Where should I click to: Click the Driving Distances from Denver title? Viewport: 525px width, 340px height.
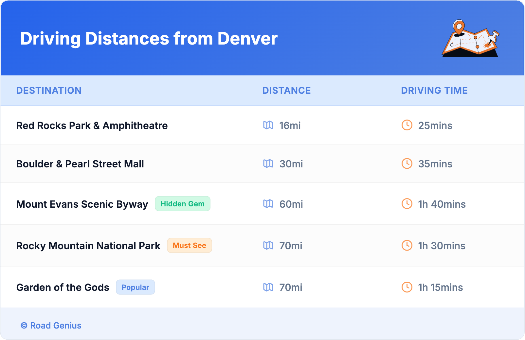tap(149, 39)
